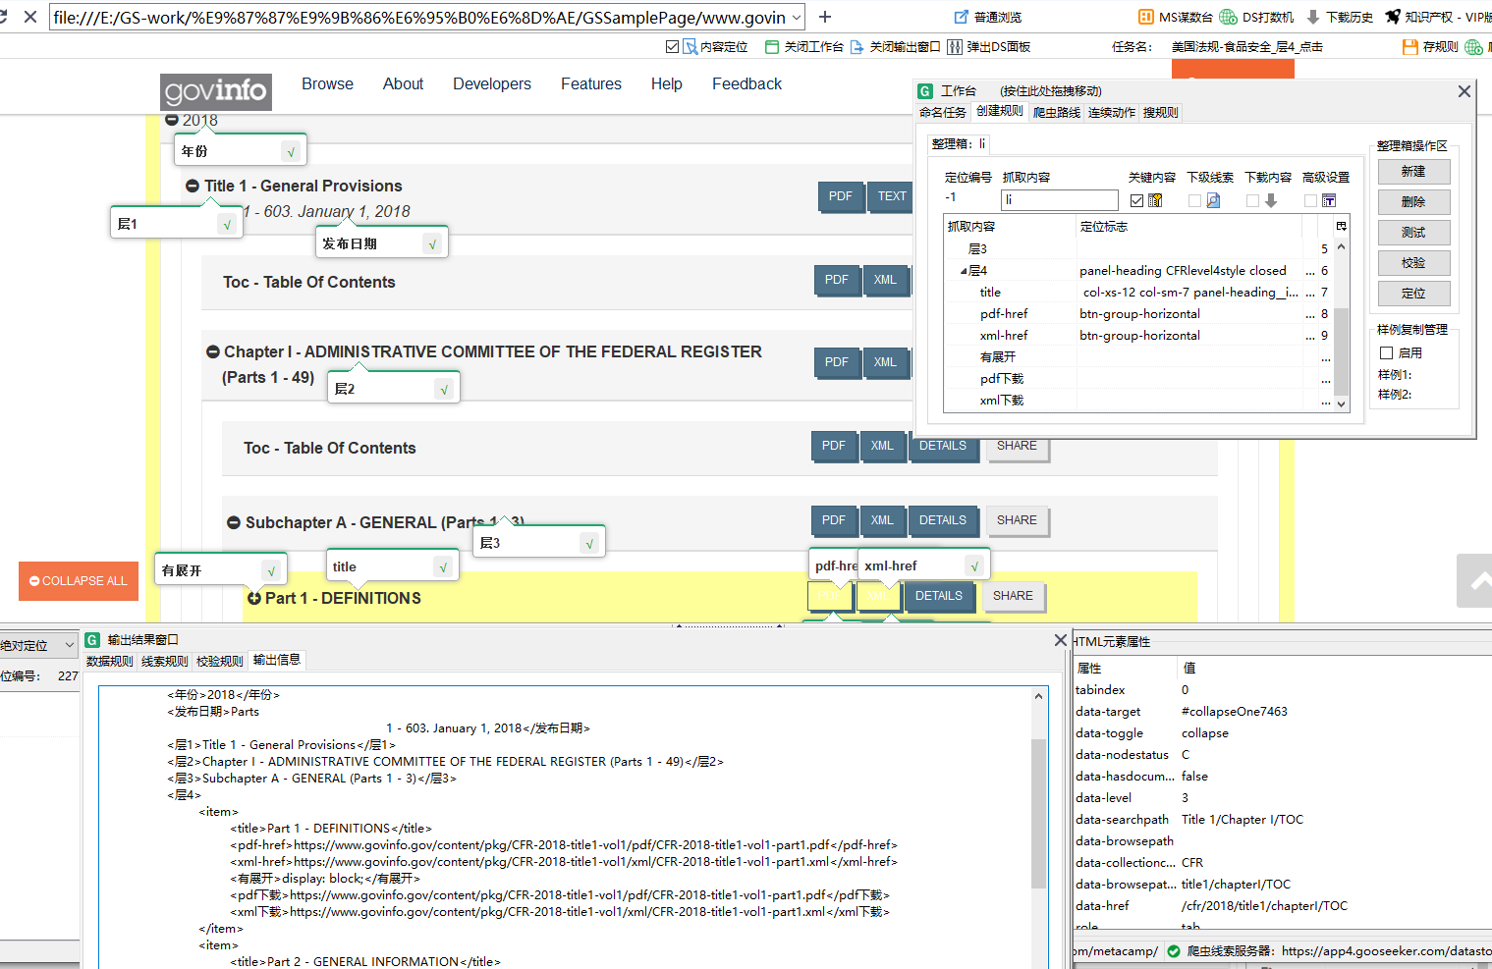The width and height of the screenshot is (1492, 969).
Task: Save rule with the 存规则 icon
Action: pyautogui.click(x=1410, y=46)
